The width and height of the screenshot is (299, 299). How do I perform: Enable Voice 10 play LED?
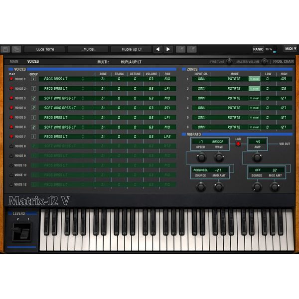pos(11,165)
